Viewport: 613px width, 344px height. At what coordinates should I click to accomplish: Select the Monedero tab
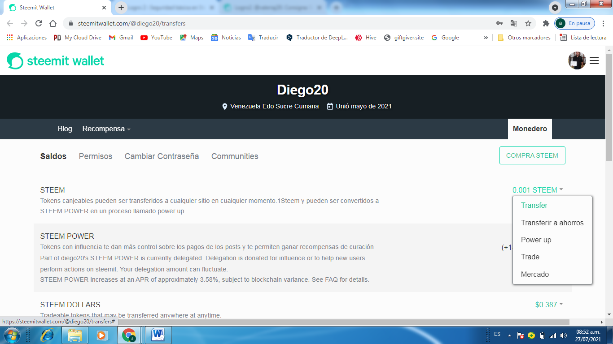coord(530,129)
